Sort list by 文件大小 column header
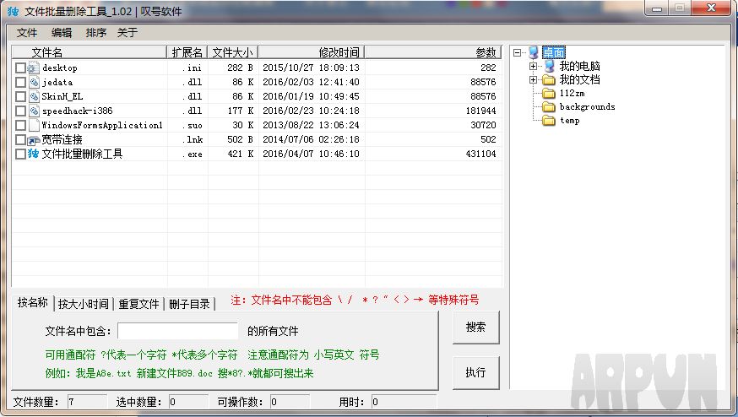738x417 pixels. 232,52
